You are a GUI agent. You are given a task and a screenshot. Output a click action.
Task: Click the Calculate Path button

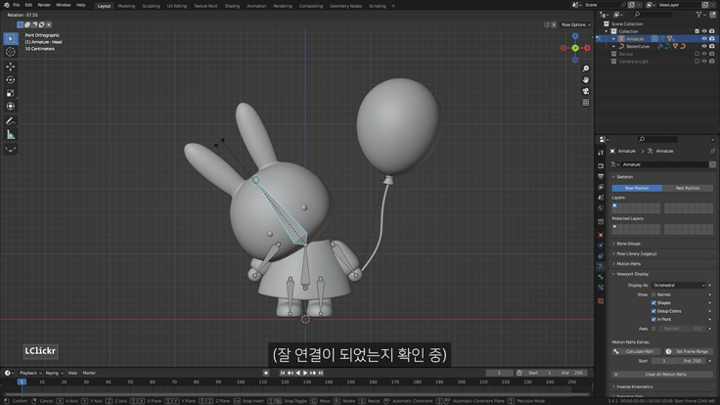coord(636,351)
